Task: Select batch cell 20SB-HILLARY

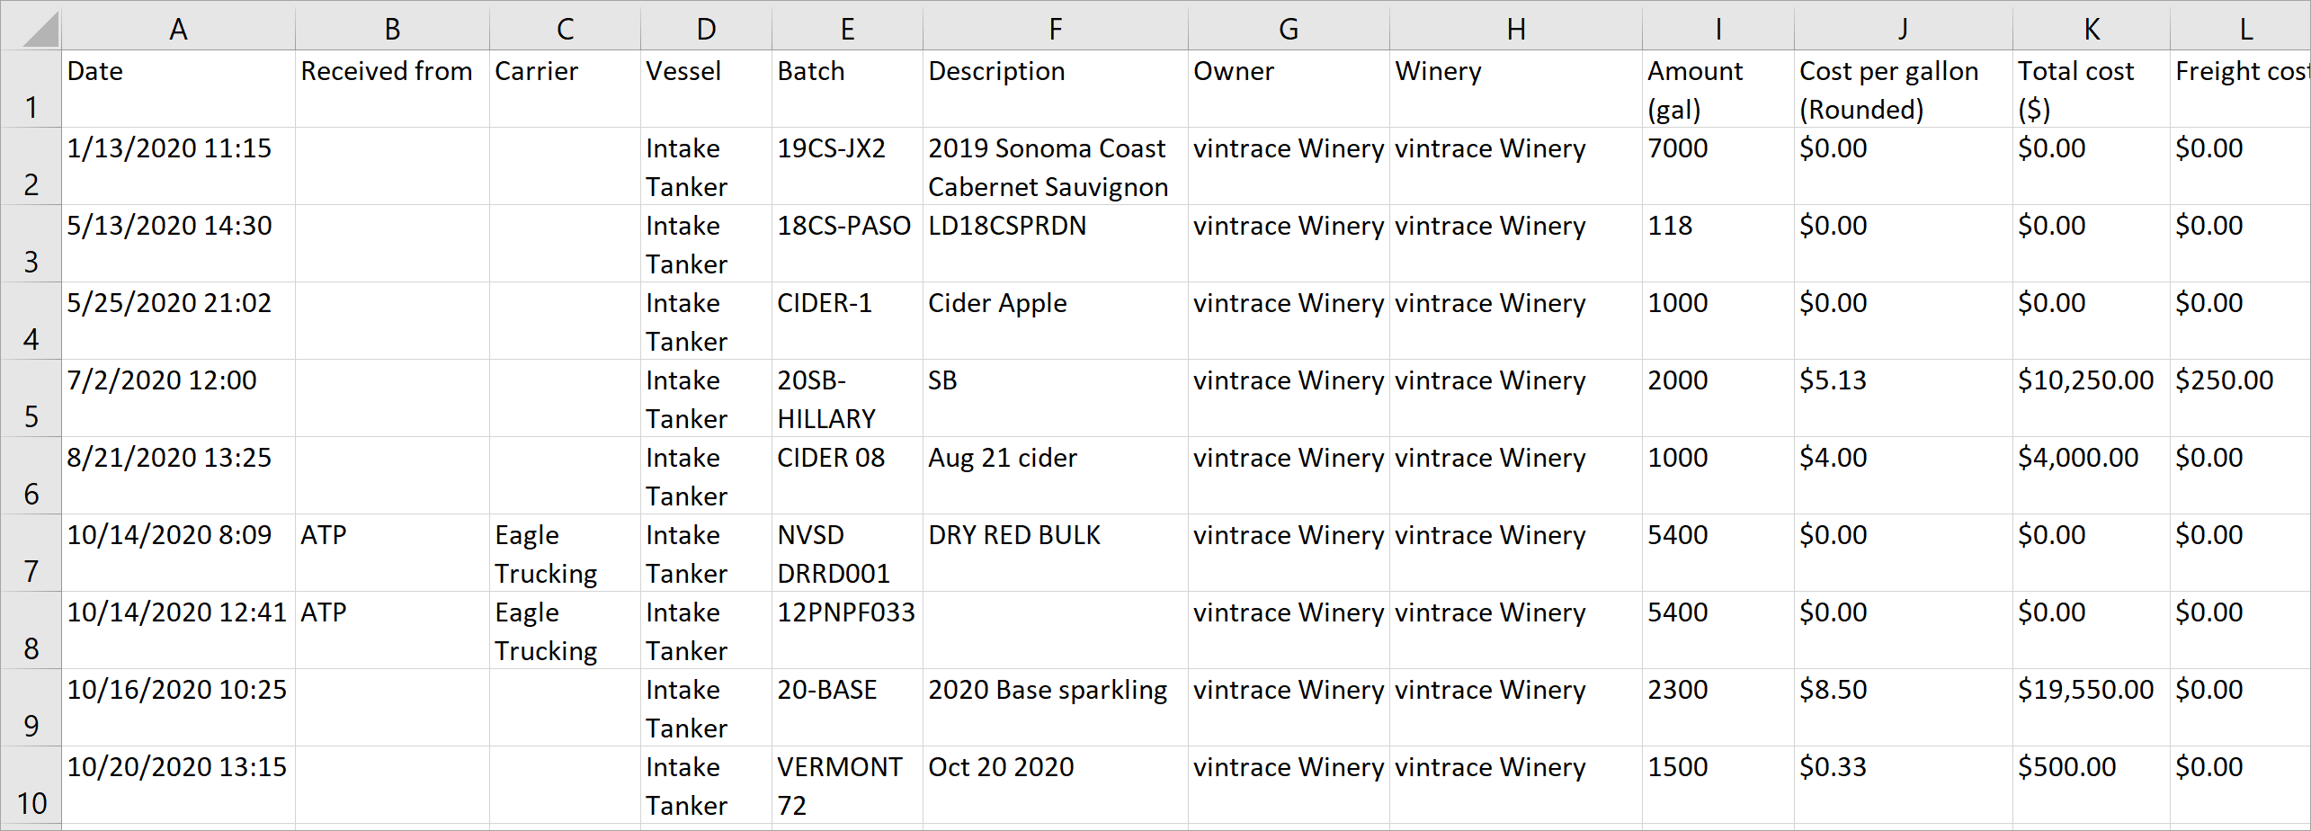Action: point(847,398)
